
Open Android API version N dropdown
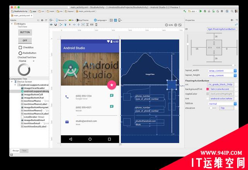(x=71, y=20)
